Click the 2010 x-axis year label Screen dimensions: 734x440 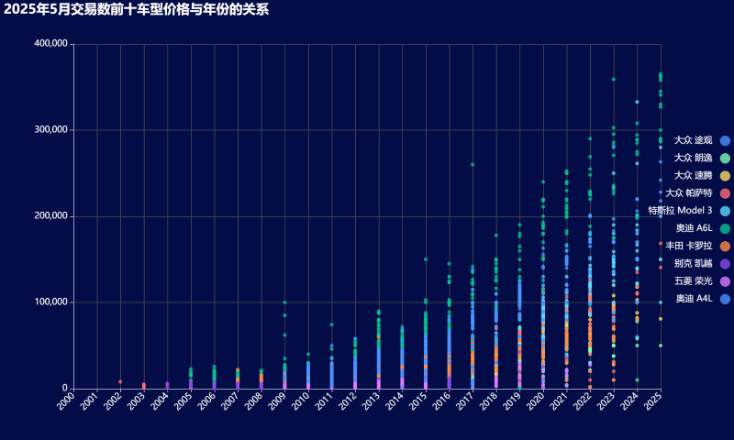301,401
